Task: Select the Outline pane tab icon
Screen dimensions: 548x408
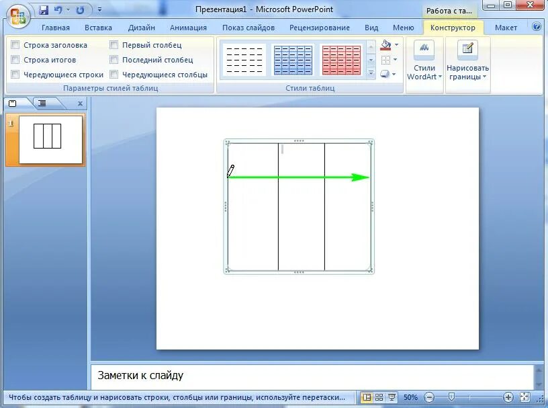Action: [42, 104]
